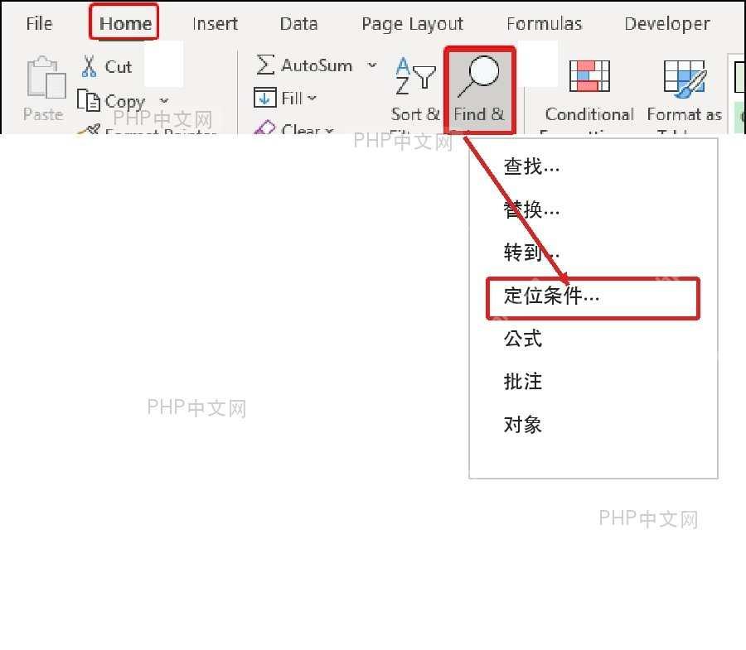
Task: Click the Fill down-arrow icon
Action: tap(264, 98)
